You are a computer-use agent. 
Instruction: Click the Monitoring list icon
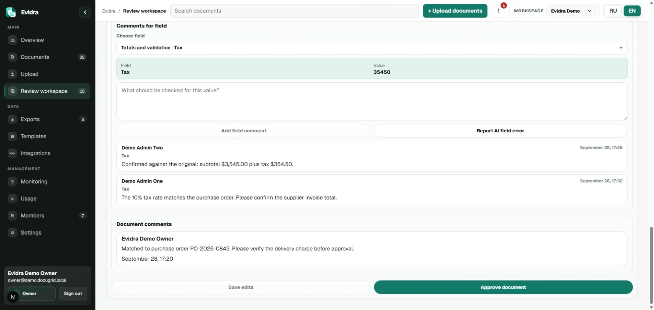pyautogui.click(x=13, y=182)
